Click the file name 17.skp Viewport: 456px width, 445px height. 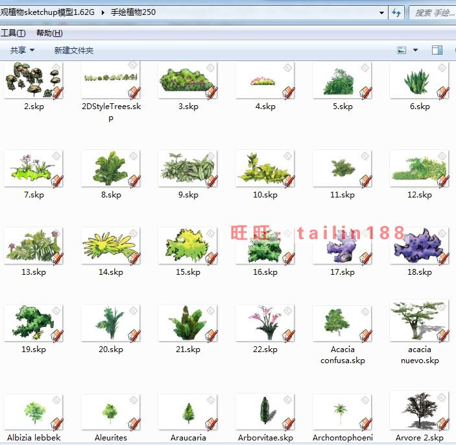(342, 272)
